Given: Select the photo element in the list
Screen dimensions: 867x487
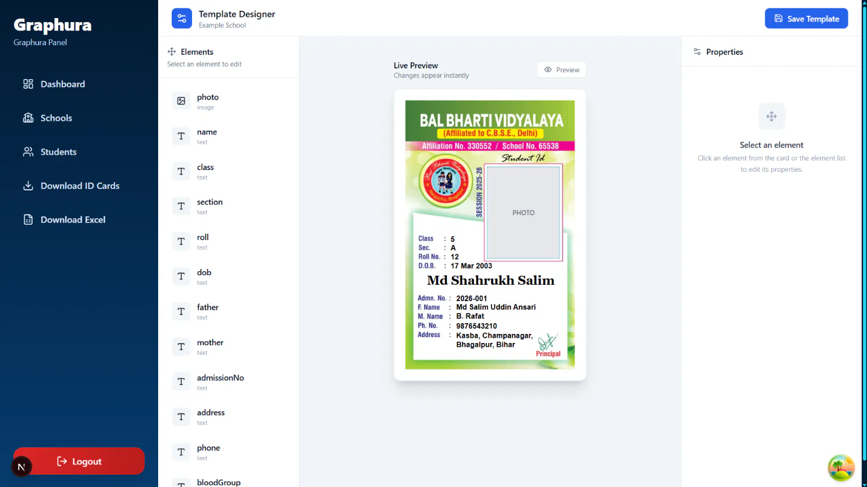Looking at the screenshot, I should (228, 101).
